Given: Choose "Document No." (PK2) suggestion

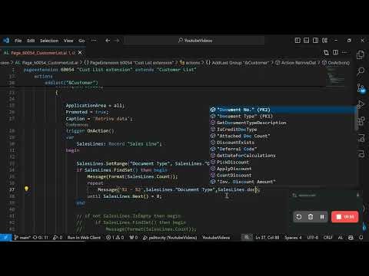Looking at the screenshot, I should 282,110.
